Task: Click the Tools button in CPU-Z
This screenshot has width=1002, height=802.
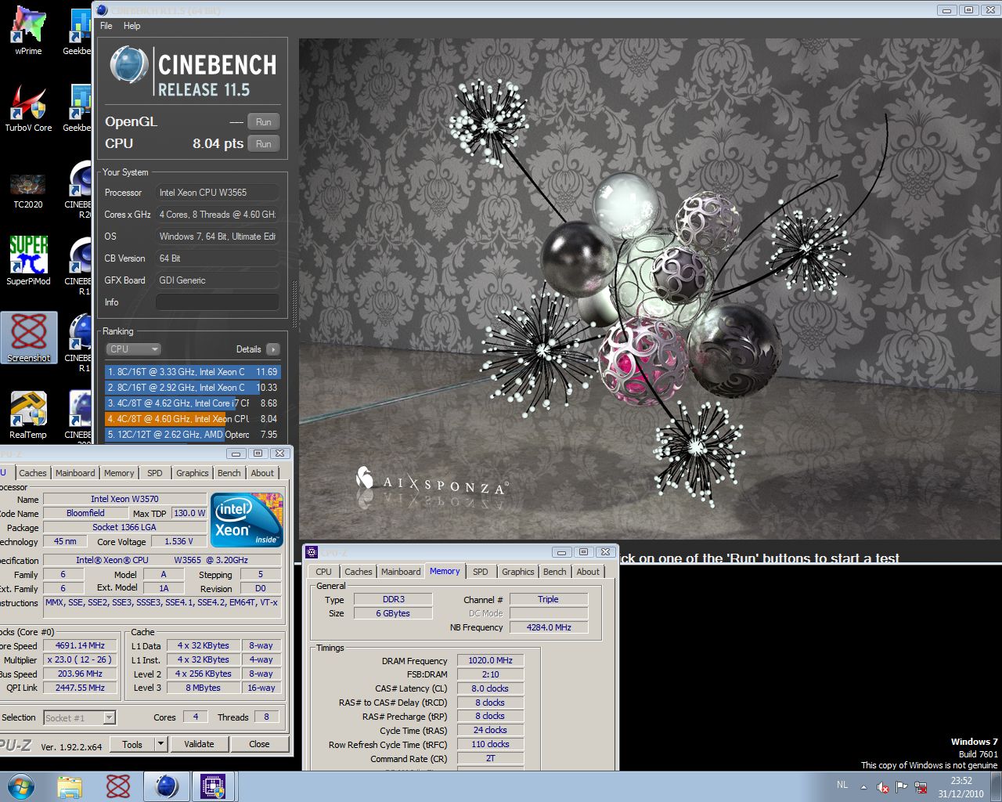Action: [x=132, y=744]
